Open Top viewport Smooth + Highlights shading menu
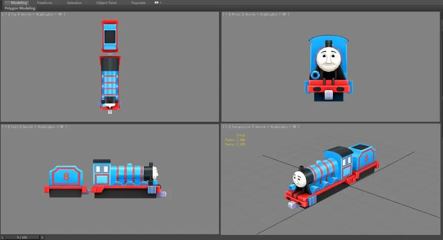Screen dimensions: 443x240 coord(42,14)
